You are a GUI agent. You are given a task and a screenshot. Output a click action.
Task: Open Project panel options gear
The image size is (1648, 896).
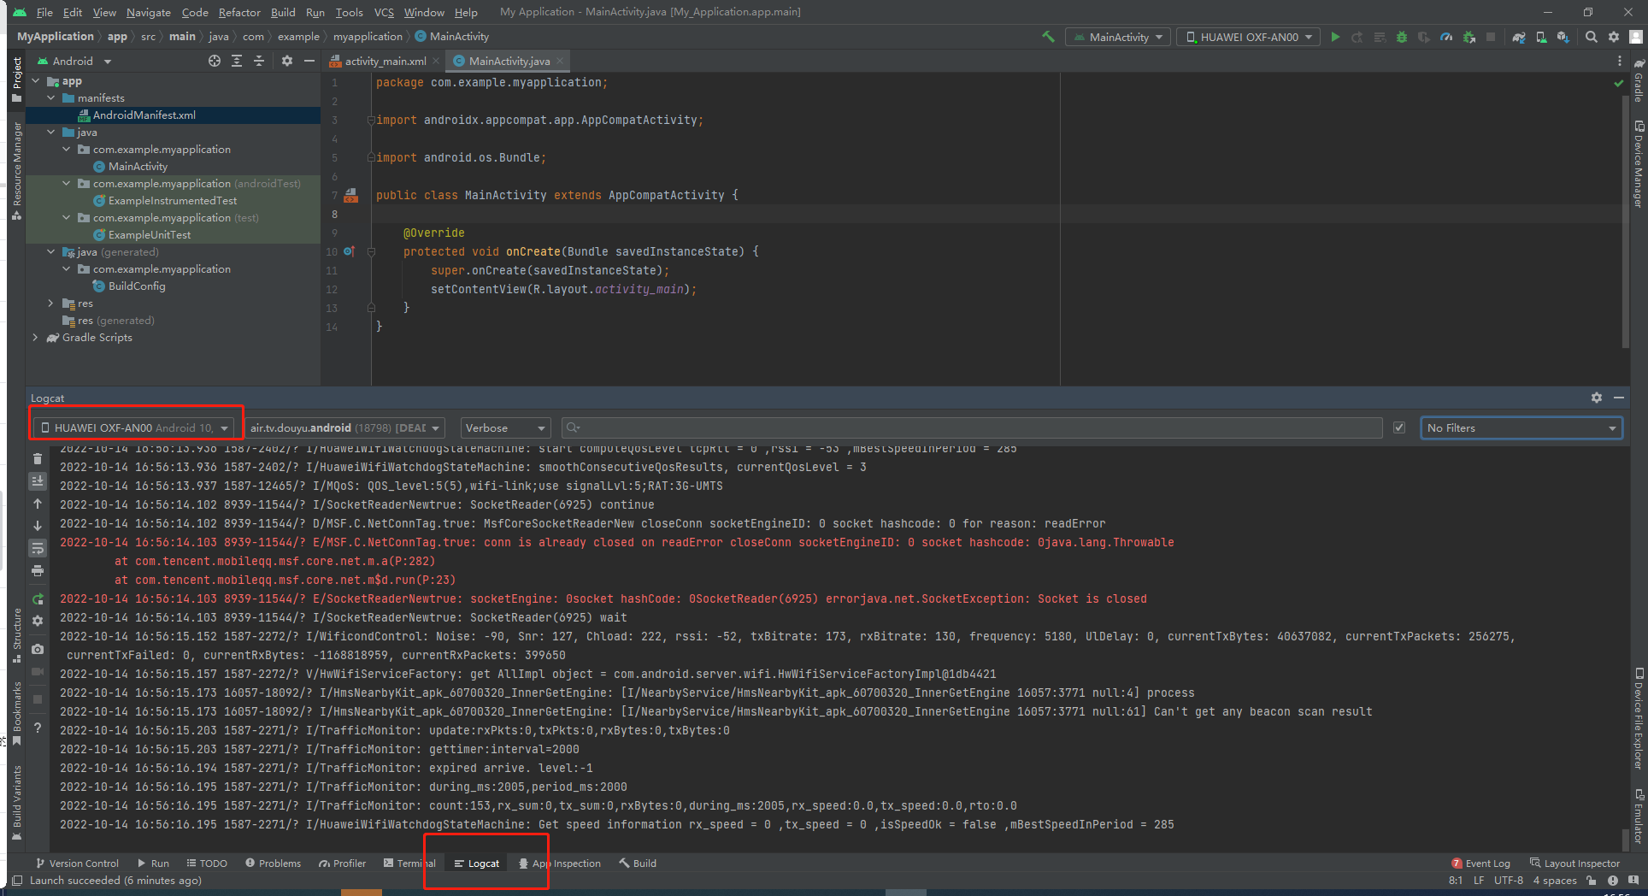click(x=287, y=61)
